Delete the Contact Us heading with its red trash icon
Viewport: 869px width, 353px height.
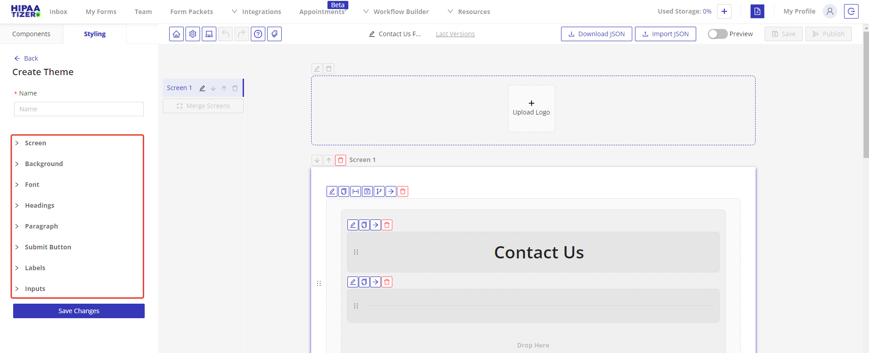coord(387,225)
